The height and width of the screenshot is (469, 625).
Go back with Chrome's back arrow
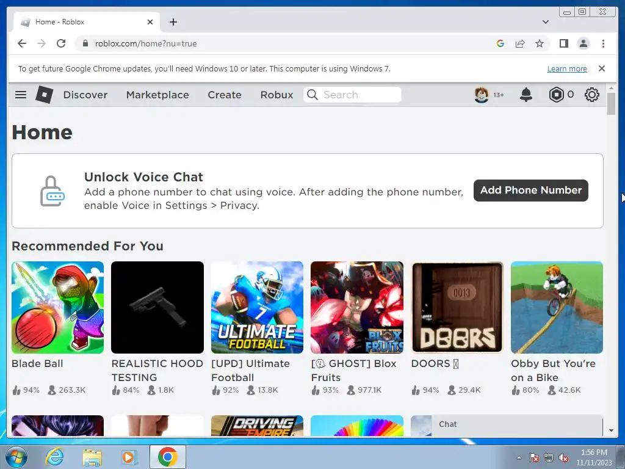tap(22, 43)
